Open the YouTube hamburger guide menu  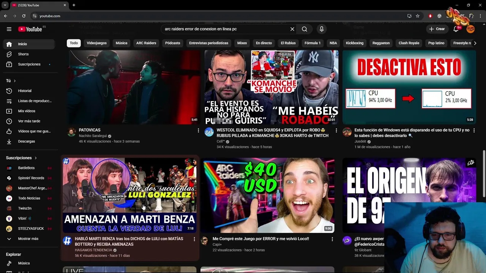[x=9, y=29]
